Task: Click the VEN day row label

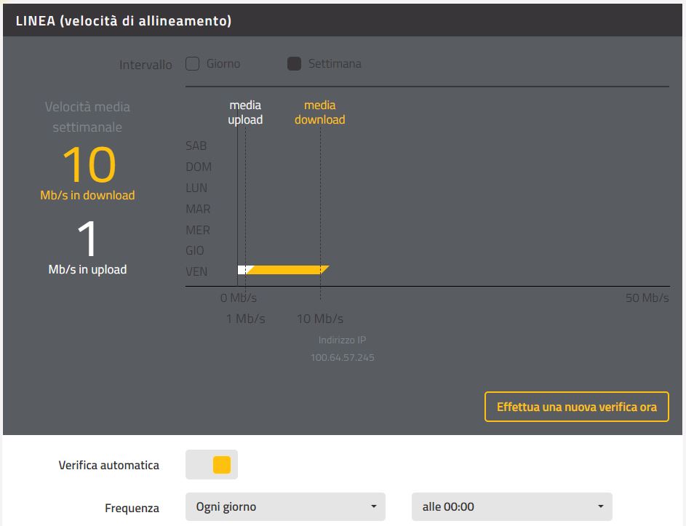Action: [x=196, y=271]
